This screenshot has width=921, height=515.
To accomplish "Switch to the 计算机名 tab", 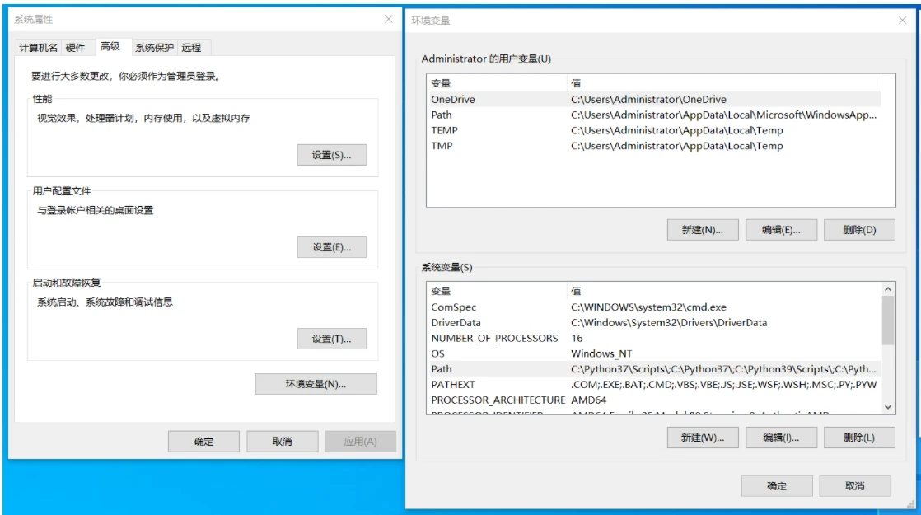I will (x=39, y=48).
